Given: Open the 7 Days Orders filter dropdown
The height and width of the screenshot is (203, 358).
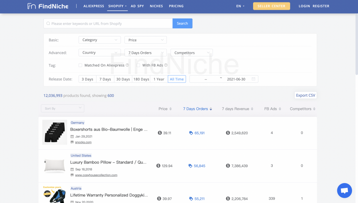Looking at the screenshot, I should (145, 52).
